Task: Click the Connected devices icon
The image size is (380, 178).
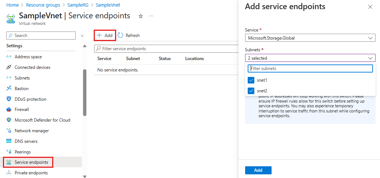Action: [x=9, y=67]
